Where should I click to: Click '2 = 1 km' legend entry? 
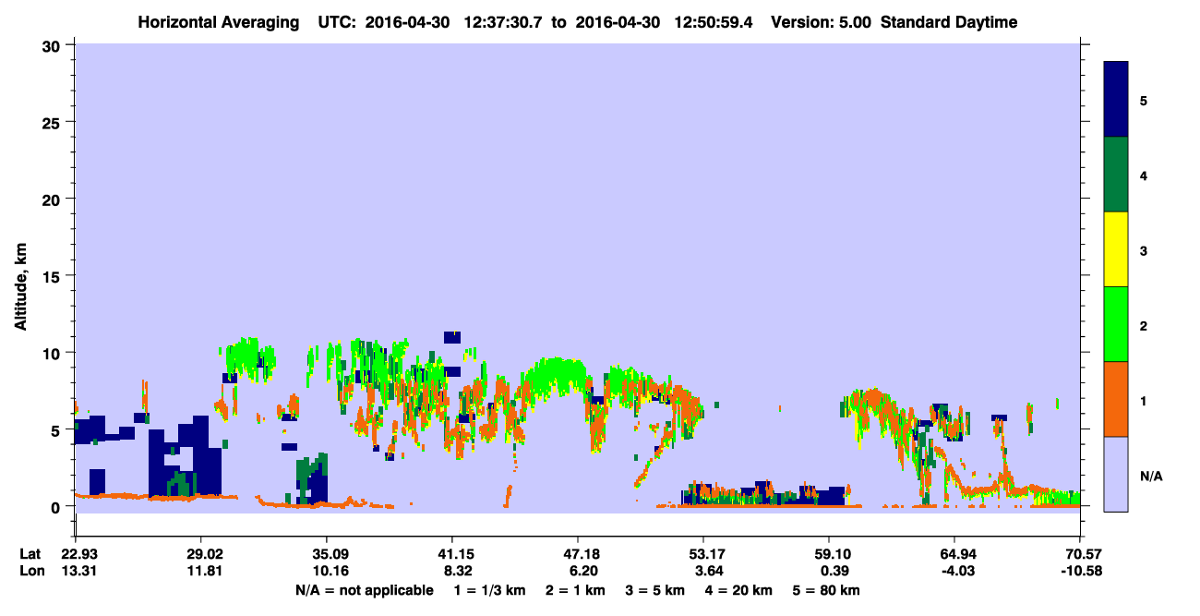pyautogui.click(x=577, y=590)
